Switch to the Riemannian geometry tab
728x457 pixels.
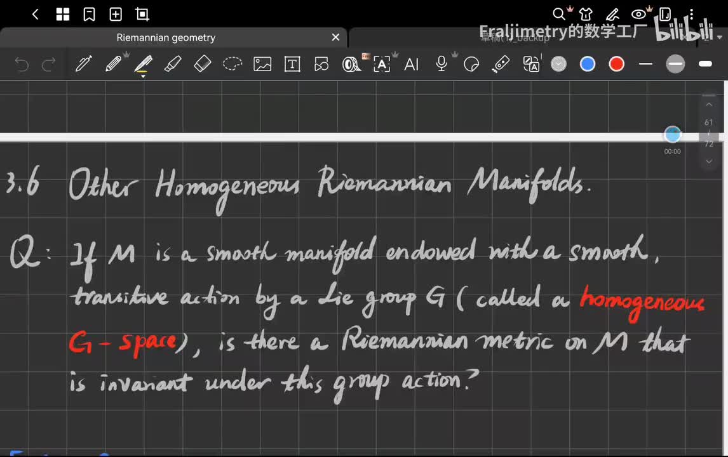(166, 37)
